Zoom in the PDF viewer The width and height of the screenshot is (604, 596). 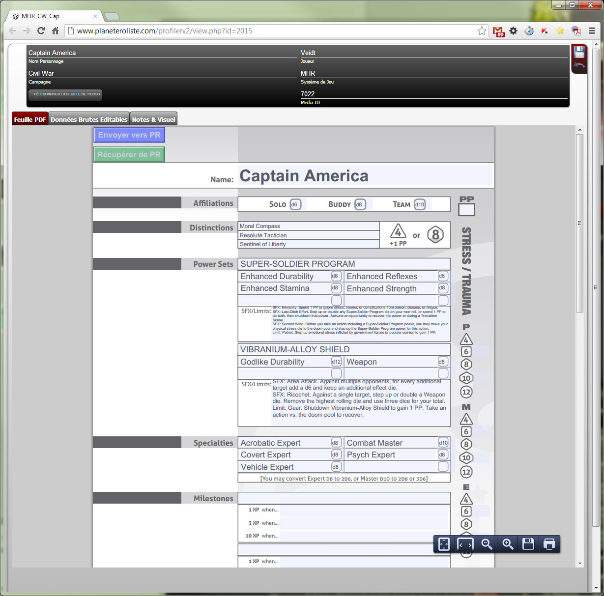(508, 544)
